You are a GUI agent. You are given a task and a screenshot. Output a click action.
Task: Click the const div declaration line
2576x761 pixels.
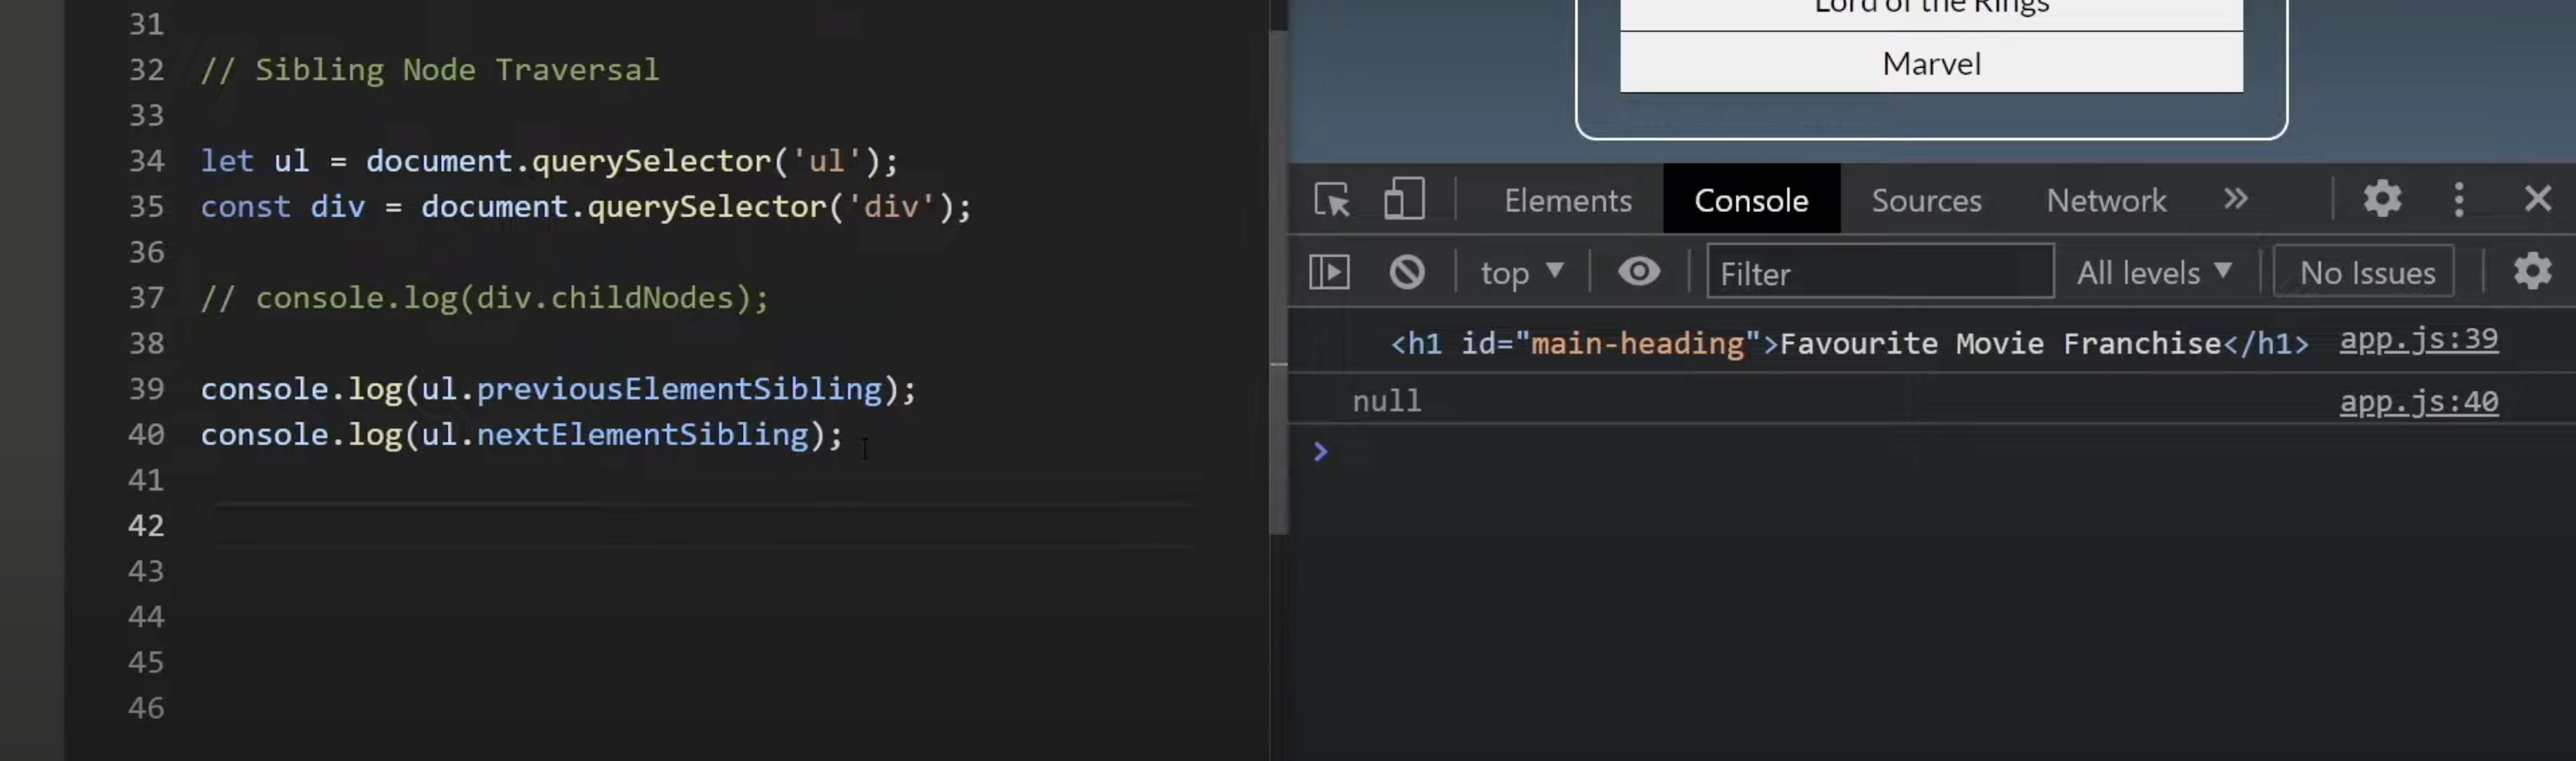585,207
